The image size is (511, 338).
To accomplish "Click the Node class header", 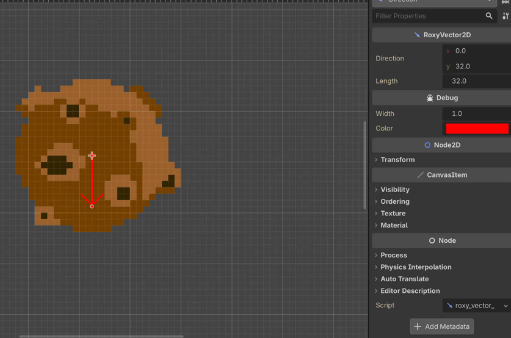I will tap(441, 240).
